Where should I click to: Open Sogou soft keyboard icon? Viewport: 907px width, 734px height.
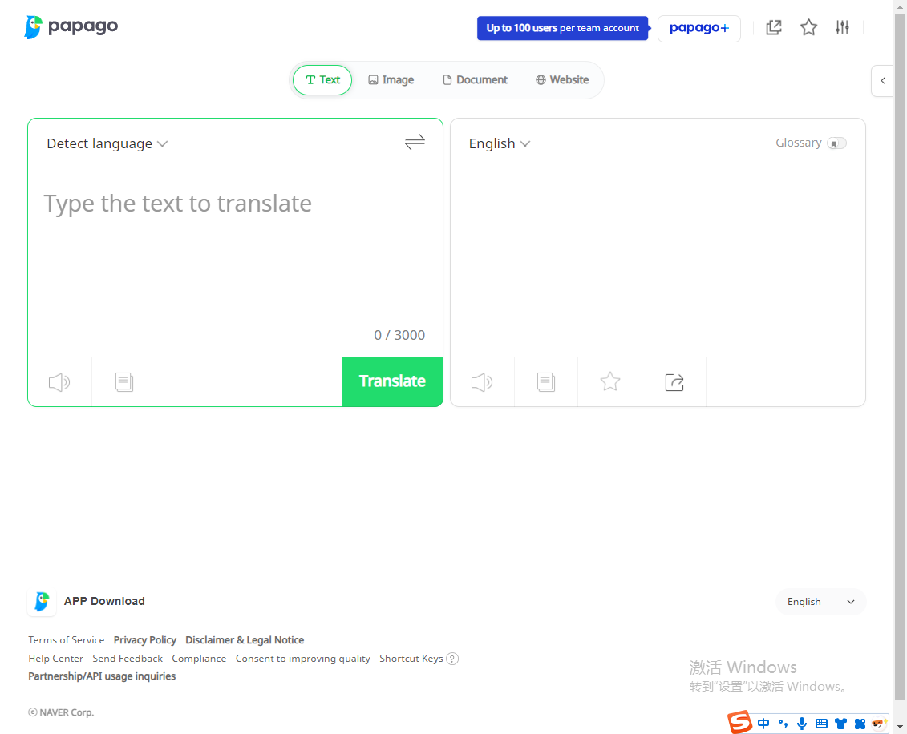pos(821,724)
